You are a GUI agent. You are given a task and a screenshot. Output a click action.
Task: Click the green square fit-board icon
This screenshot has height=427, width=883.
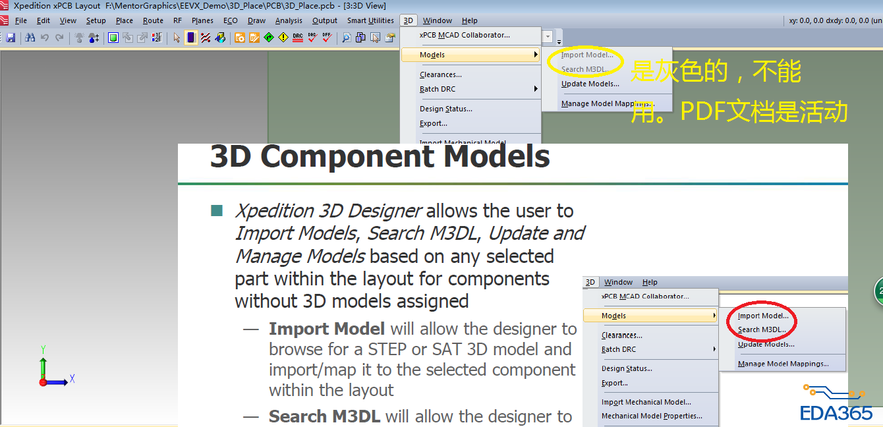click(x=113, y=38)
